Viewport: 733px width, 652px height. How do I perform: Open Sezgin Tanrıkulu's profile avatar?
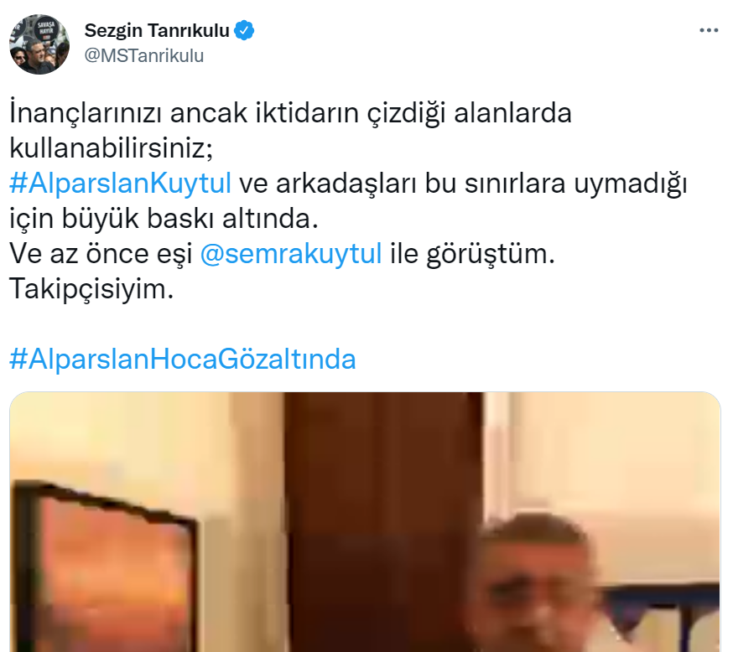(39, 44)
